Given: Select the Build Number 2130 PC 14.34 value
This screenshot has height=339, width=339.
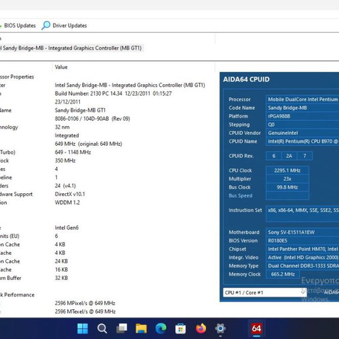Looking at the screenshot, I should pos(113,94).
